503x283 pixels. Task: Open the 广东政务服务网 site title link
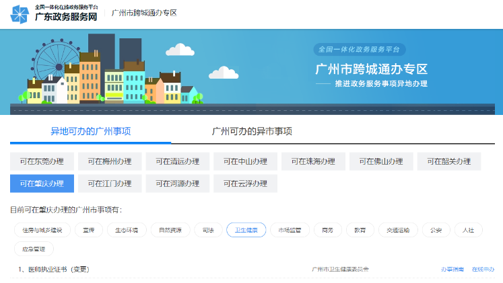pos(66,17)
